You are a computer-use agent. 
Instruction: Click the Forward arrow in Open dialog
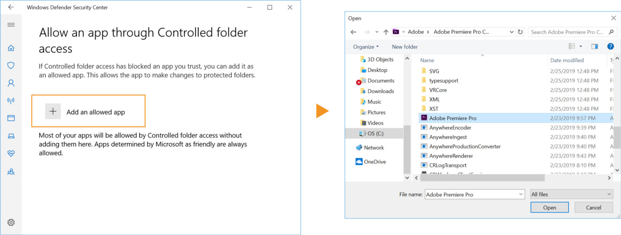366,32
